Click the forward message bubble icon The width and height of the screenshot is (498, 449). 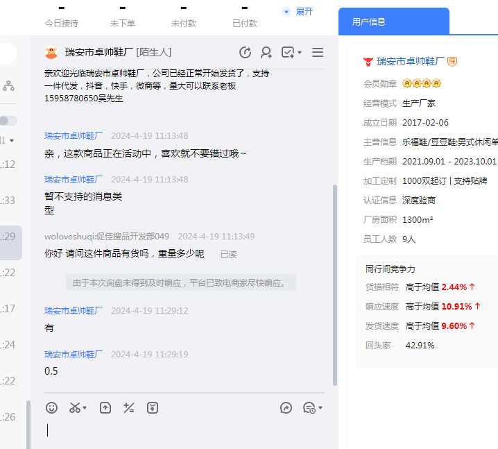coord(286,408)
